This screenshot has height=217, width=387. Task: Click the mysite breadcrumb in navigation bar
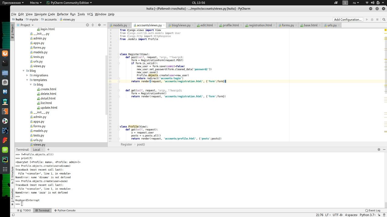31,19
